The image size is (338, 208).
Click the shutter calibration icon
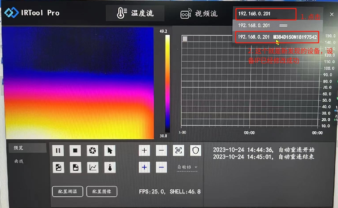tap(92, 151)
